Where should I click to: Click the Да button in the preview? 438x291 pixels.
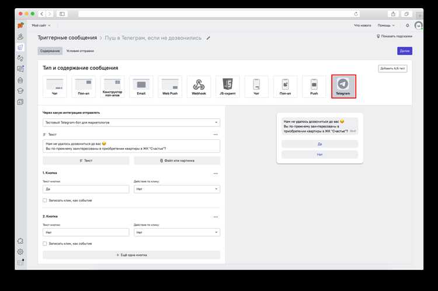[x=320, y=144]
